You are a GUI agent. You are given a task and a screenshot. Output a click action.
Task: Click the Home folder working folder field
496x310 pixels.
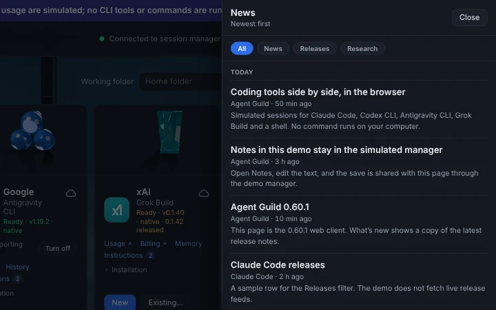180,81
